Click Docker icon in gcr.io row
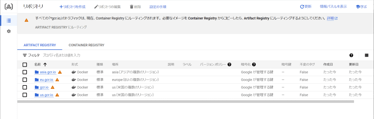This screenshot has height=119, width=374. coord(74,87)
